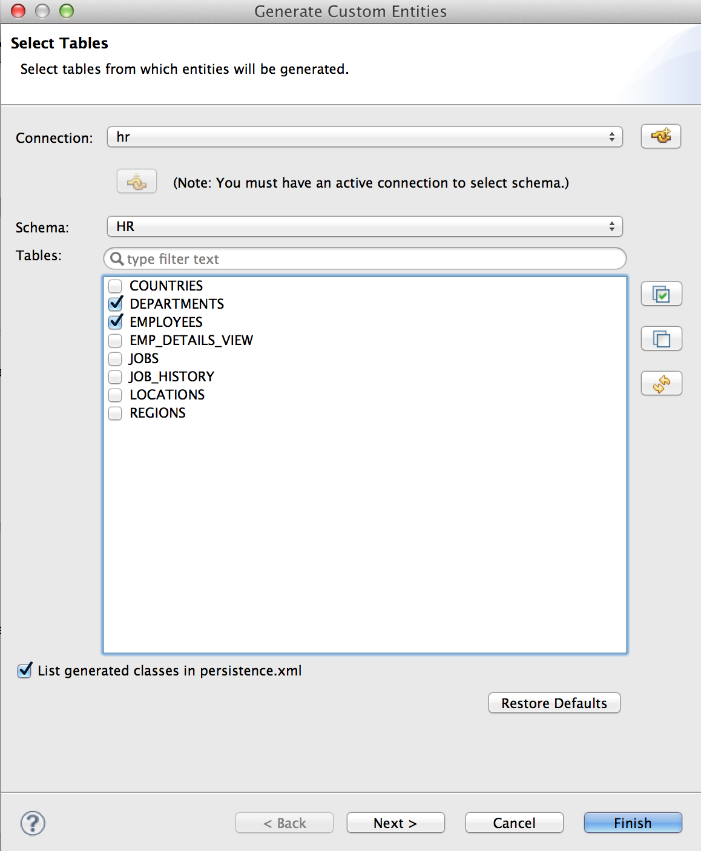Viewport: 701px width, 851px height.
Task: Open connection properties with the wrench icon
Action: 660,136
